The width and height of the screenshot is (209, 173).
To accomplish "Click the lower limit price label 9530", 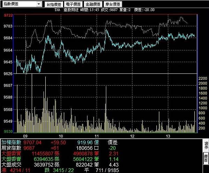I will 8,132.
